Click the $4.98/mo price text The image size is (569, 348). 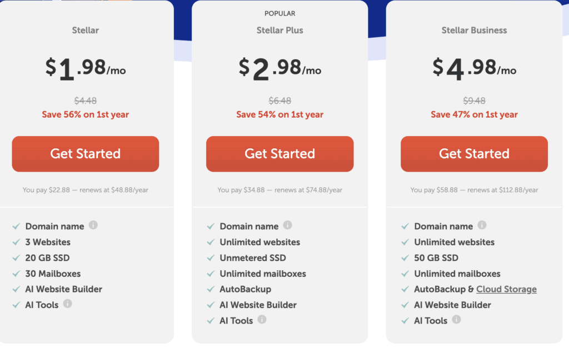click(x=474, y=69)
